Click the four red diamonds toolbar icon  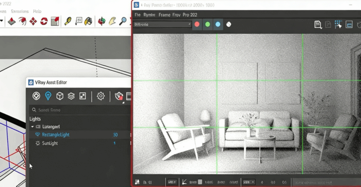(33, 22)
